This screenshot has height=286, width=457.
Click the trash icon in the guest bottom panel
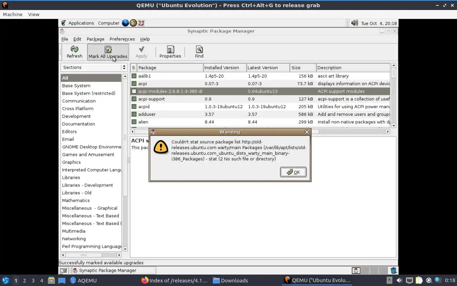[x=393, y=271]
